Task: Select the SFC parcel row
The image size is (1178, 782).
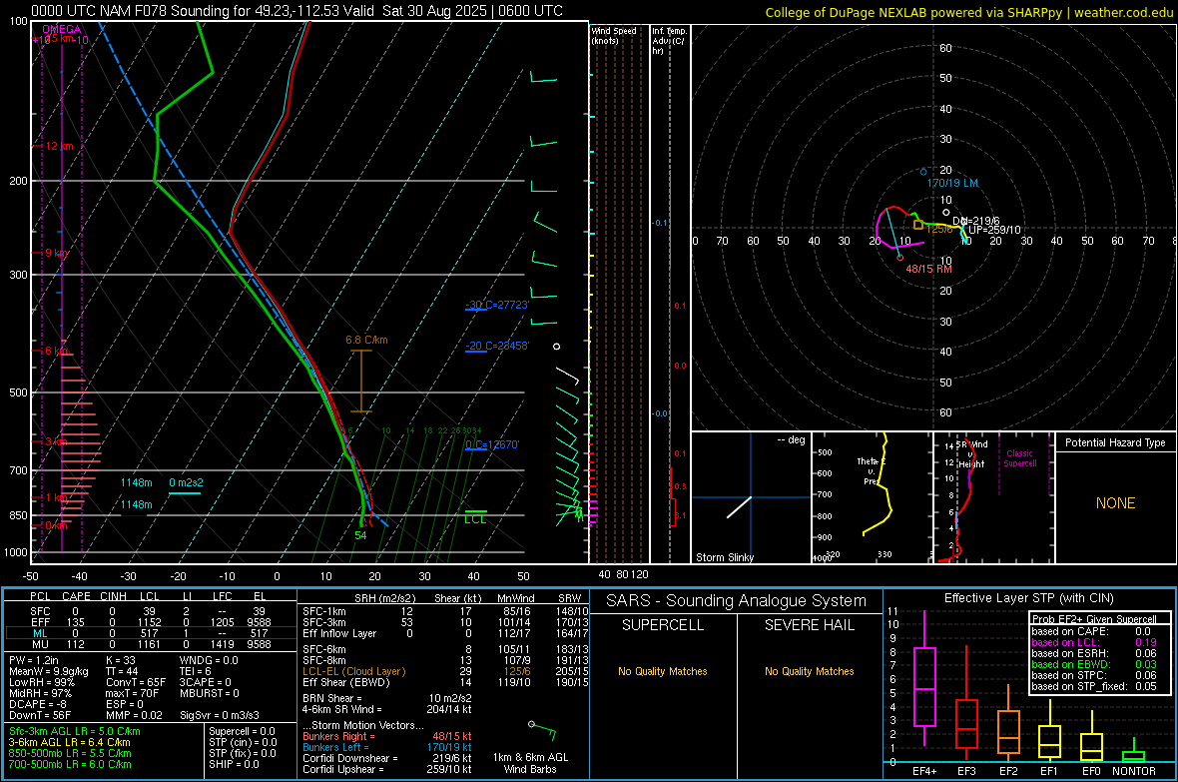Action: click(x=150, y=611)
